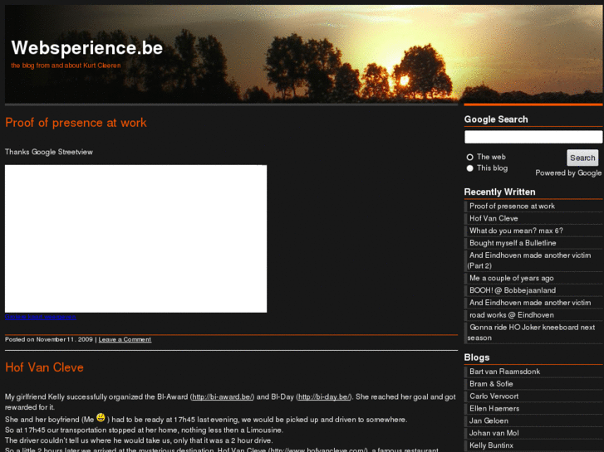The image size is (604, 452).
Task: Open the 'Hof Van Cleve' post title
Action: tap(44, 367)
